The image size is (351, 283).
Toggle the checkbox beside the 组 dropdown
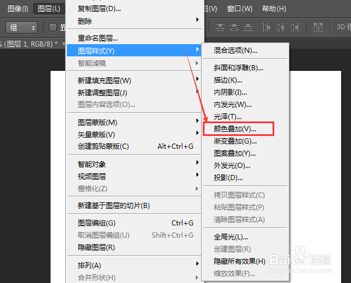coord(53,27)
